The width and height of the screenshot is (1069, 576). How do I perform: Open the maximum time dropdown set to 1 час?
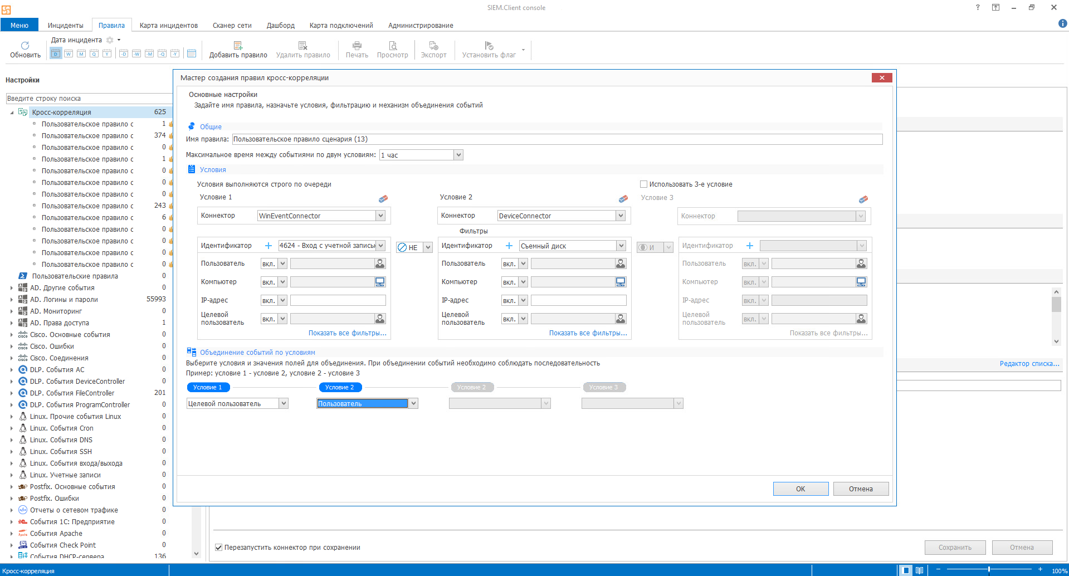(x=458, y=155)
